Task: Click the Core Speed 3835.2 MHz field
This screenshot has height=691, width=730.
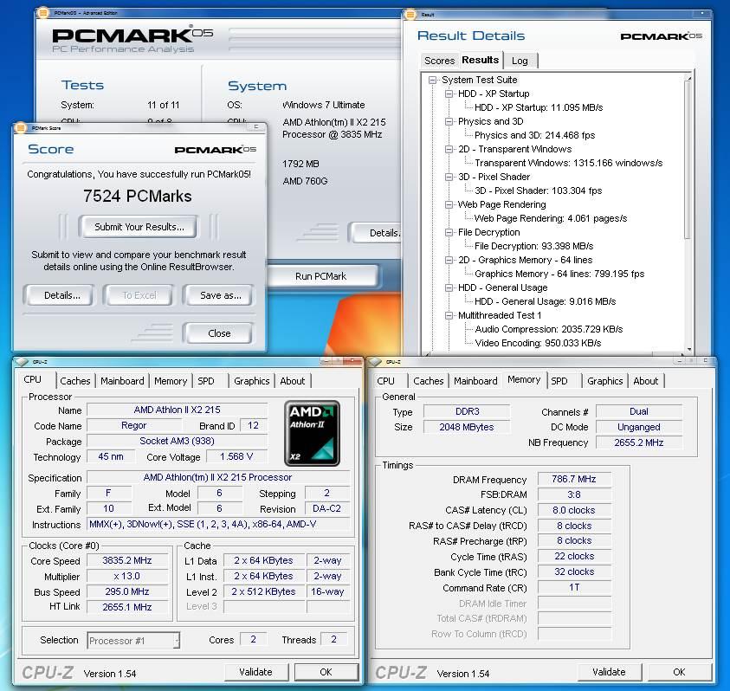Action: pos(127,560)
